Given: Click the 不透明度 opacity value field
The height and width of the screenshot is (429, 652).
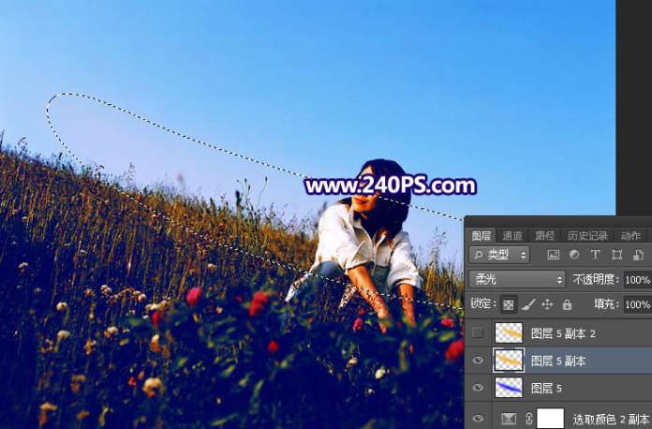Looking at the screenshot, I should (636, 279).
